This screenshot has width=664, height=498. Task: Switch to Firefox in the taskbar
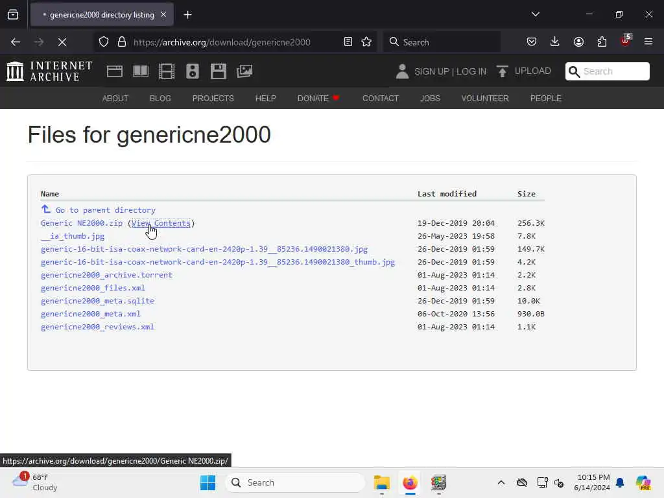(410, 482)
